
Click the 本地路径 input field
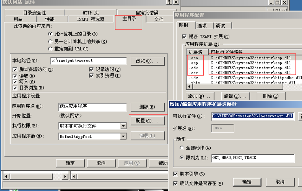pos(89,61)
